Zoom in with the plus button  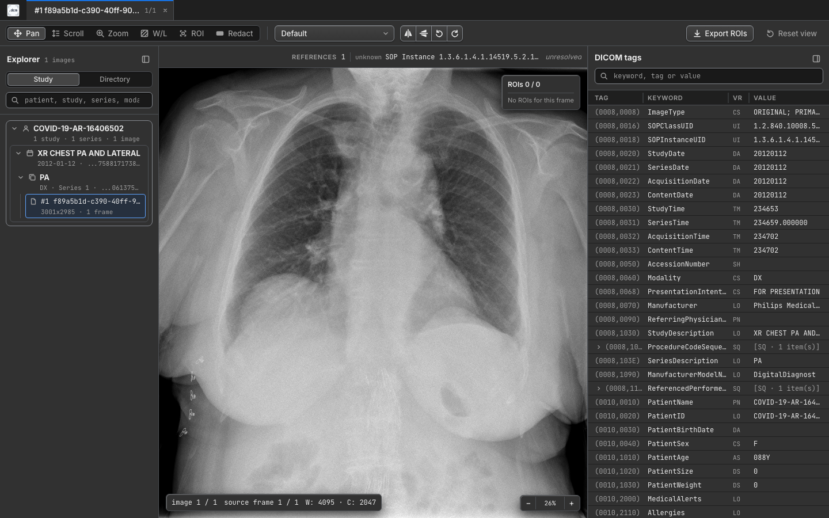(x=572, y=503)
